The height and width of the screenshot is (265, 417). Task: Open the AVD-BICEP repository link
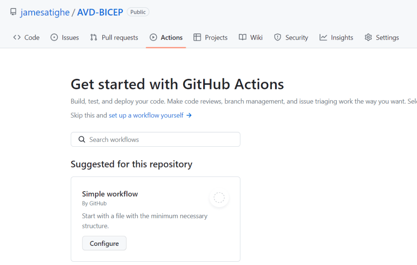click(100, 12)
